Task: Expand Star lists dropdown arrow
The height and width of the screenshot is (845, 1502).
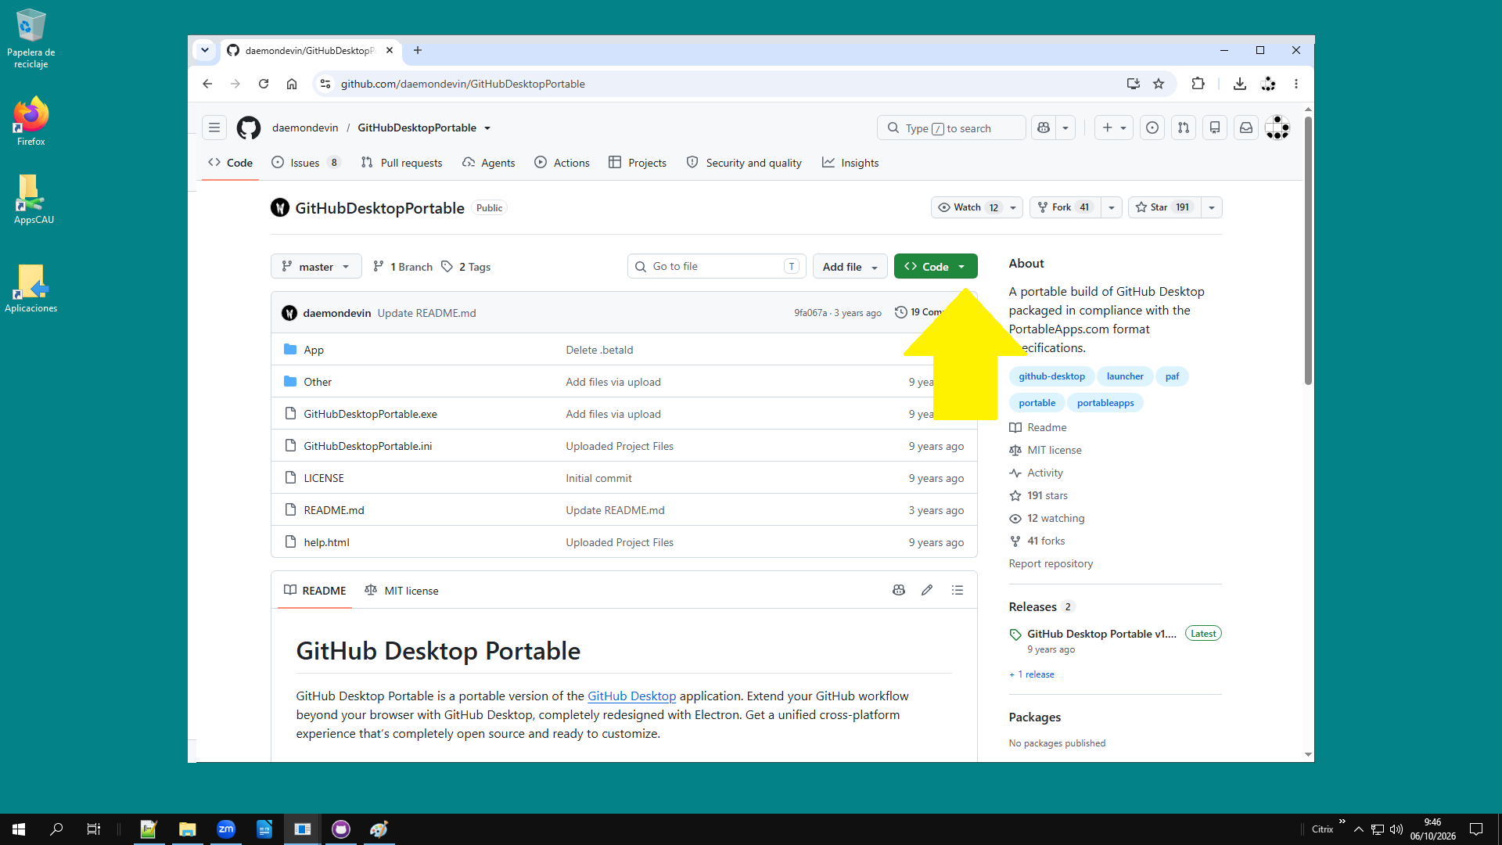Action: pyautogui.click(x=1212, y=207)
